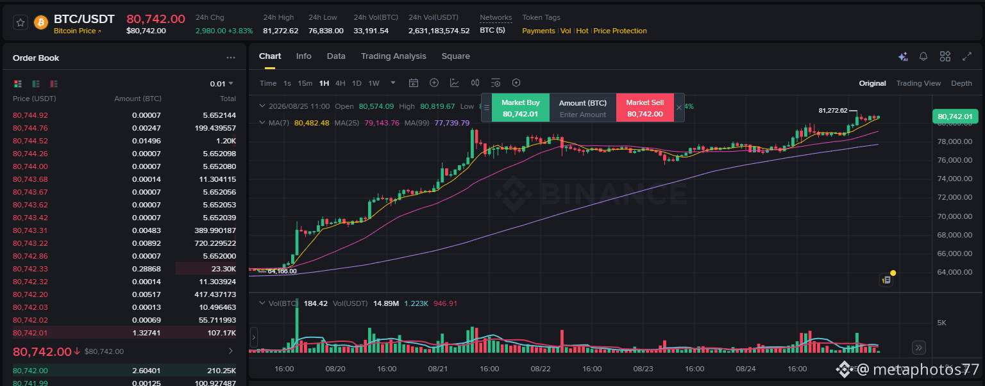The image size is (985, 386).
Task: Close the Market Buy/Sell quick-trade panel
Action: pos(679,108)
